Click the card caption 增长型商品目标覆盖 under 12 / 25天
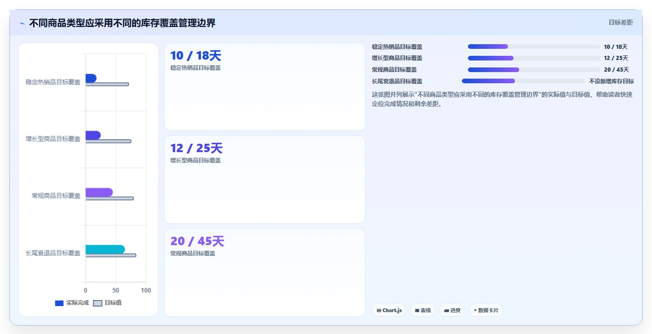This screenshot has height=334, width=652. (195, 160)
